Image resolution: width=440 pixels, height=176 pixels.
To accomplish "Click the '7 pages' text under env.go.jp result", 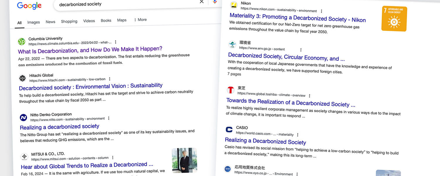I will click(234, 74).
